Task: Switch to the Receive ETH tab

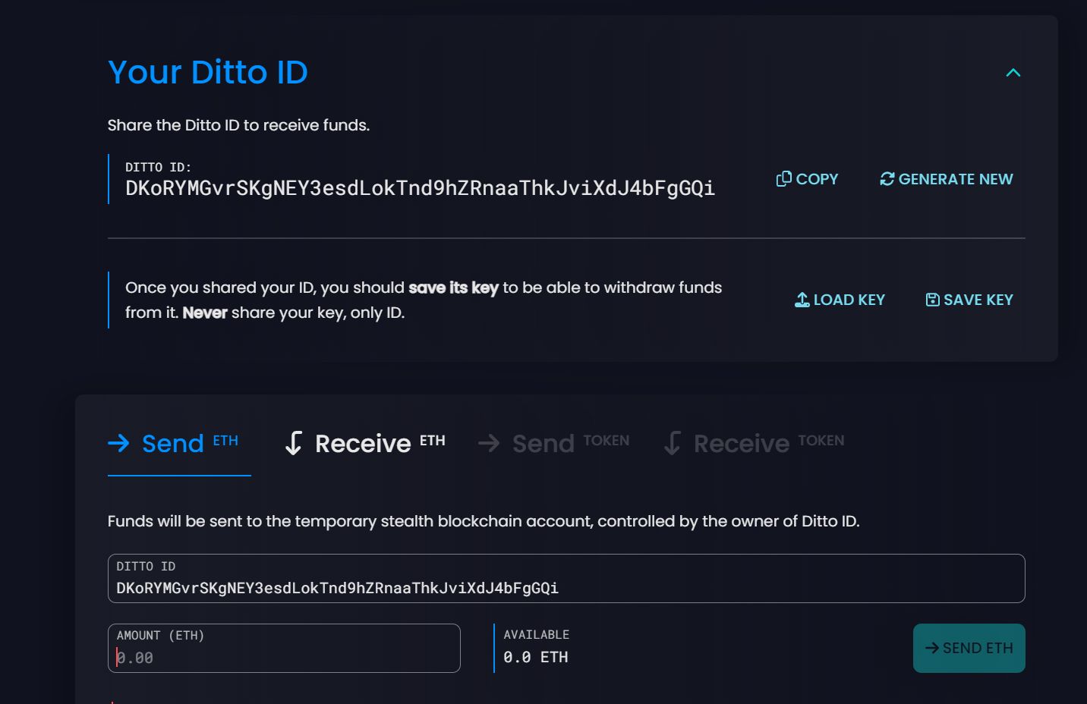Action: point(364,443)
